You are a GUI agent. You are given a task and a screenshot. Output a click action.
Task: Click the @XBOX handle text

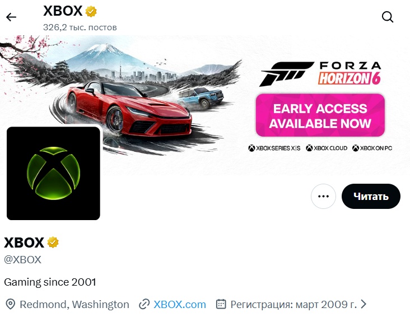point(23,260)
